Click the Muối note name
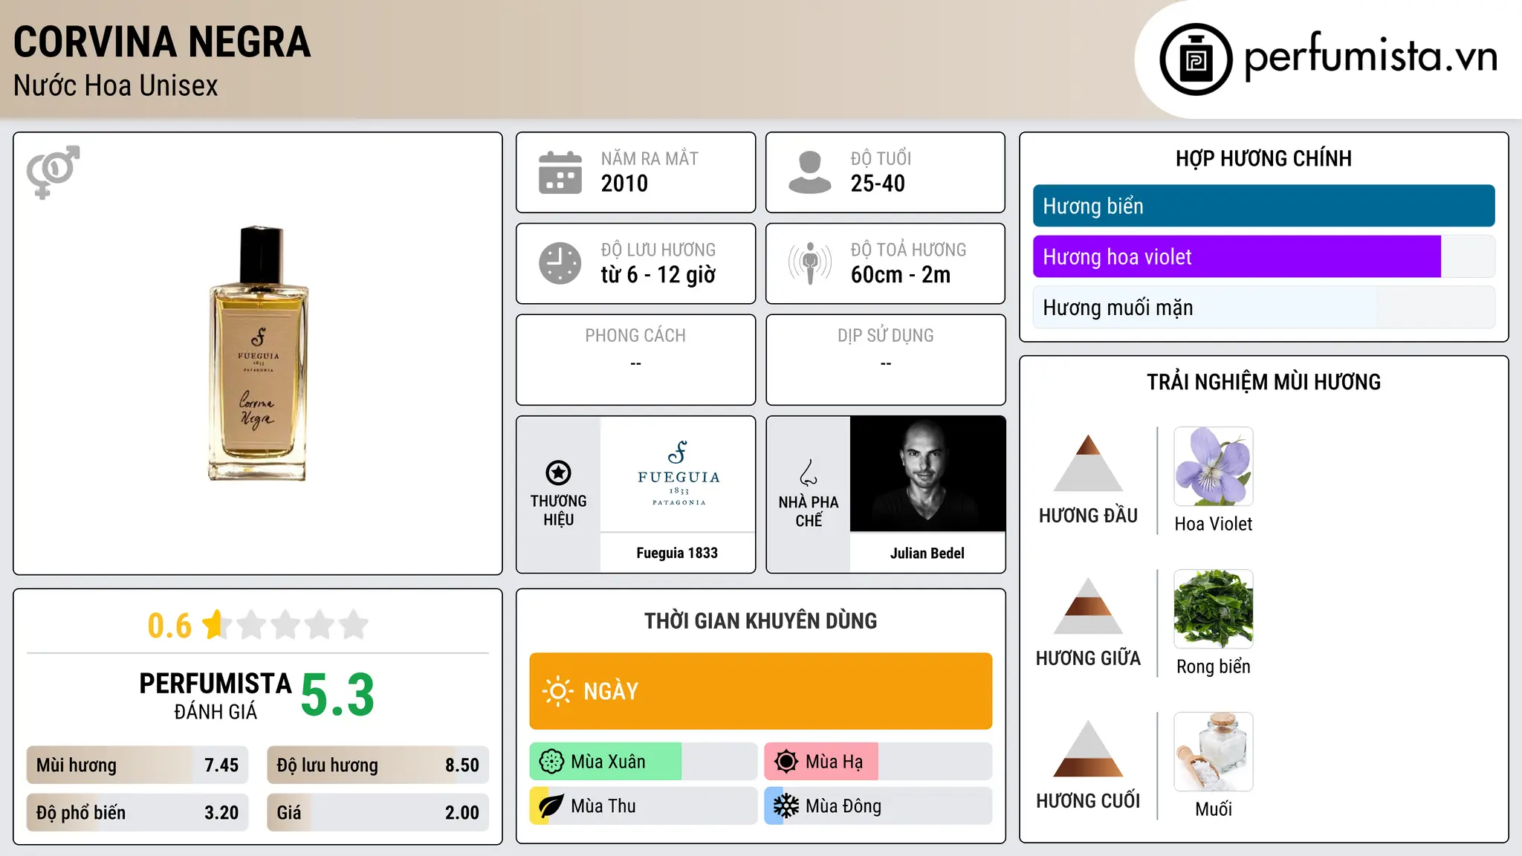 pyautogui.click(x=1214, y=809)
